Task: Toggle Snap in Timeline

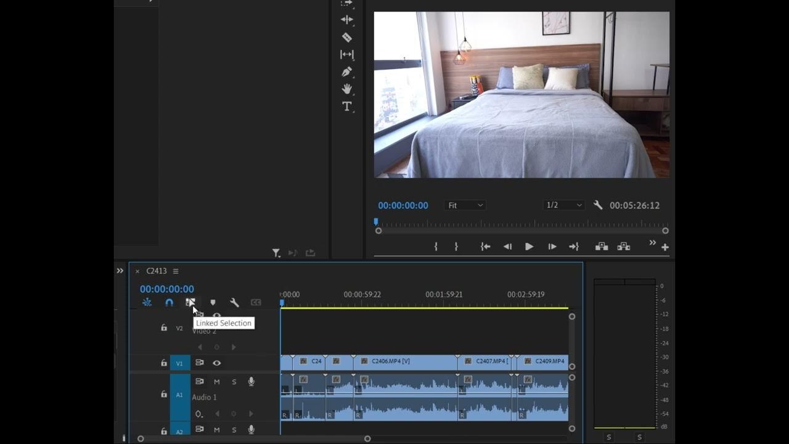Action: click(x=169, y=302)
